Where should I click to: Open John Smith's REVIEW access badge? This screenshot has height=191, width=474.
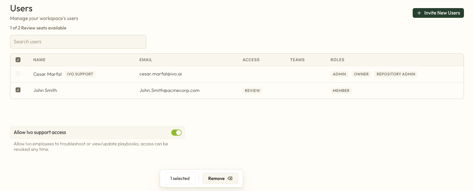(x=252, y=91)
